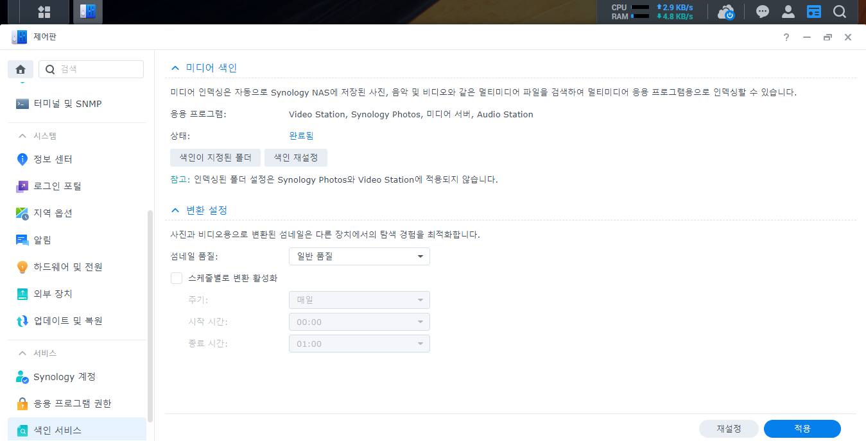This screenshot has width=866, height=441.
Task: Click the application list text Video Station
Action: tap(316, 115)
